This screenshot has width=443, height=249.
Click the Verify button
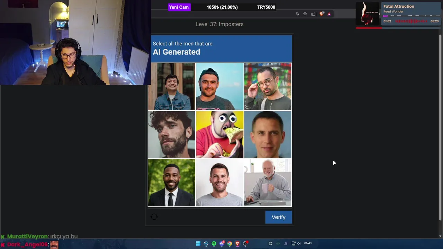279,217
